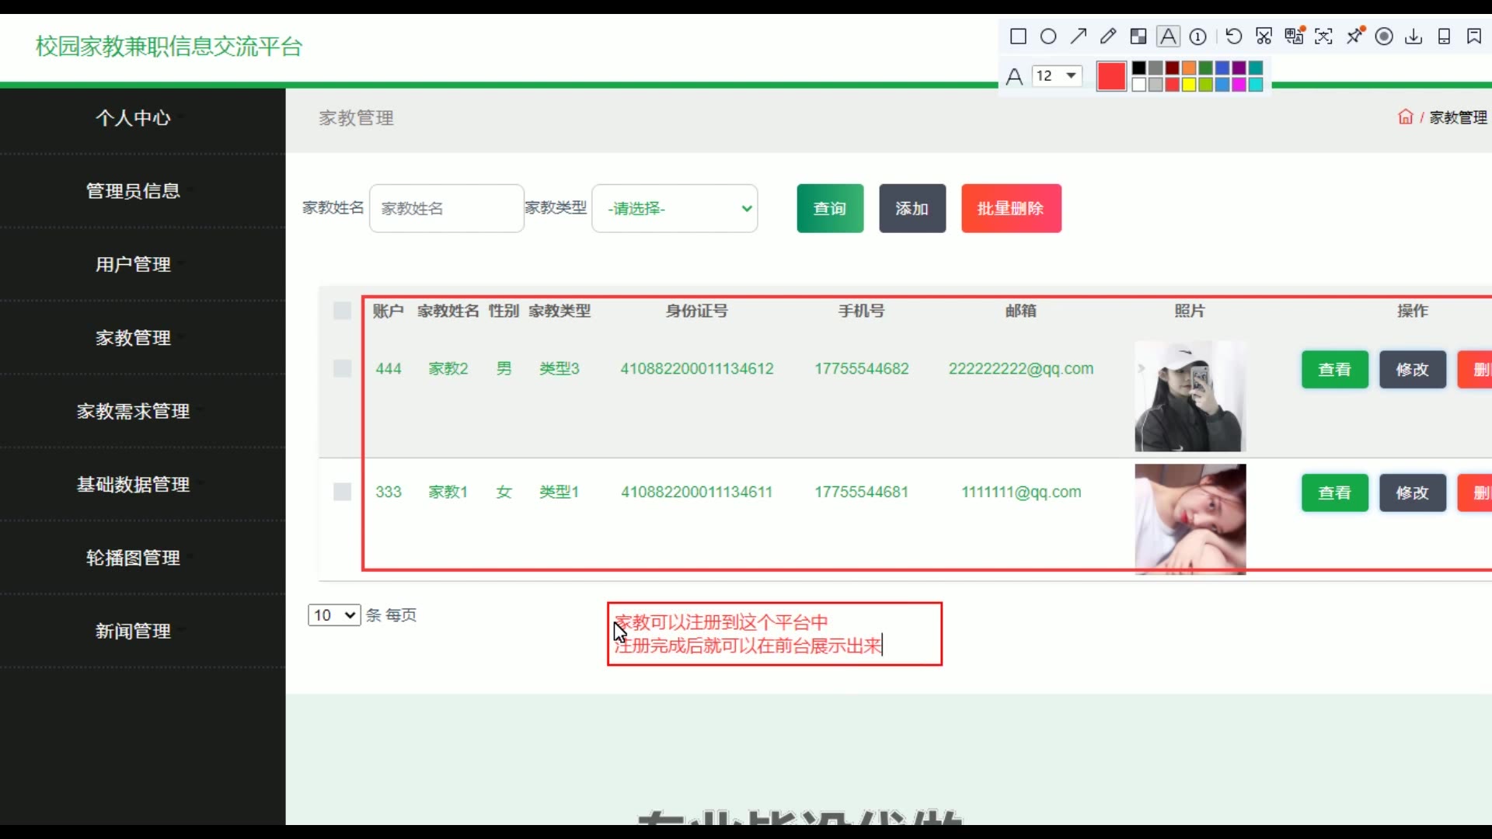Click the green 查询 button
The image size is (1492, 839).
click(830, 208)
